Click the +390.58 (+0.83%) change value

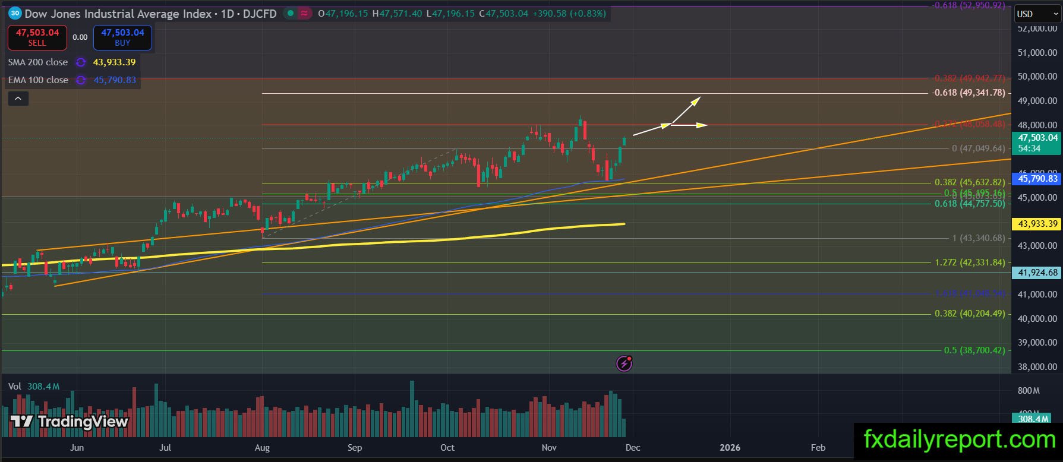pos(569,13)
